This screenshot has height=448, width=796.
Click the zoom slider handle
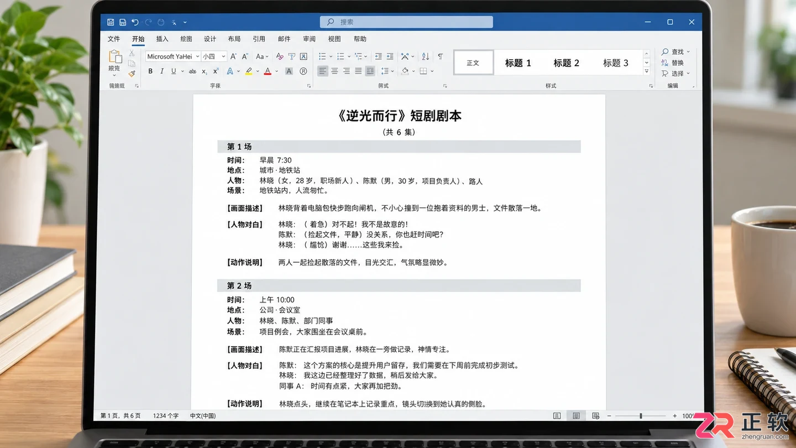click(x=641, y=416)
